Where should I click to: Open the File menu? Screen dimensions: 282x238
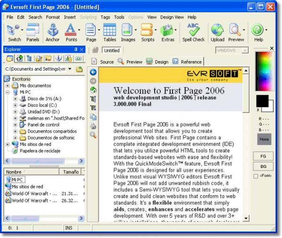click(x=10, y=17)
